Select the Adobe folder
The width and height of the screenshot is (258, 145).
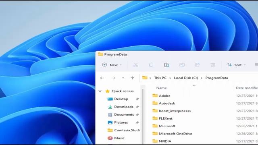click(164, 96)
